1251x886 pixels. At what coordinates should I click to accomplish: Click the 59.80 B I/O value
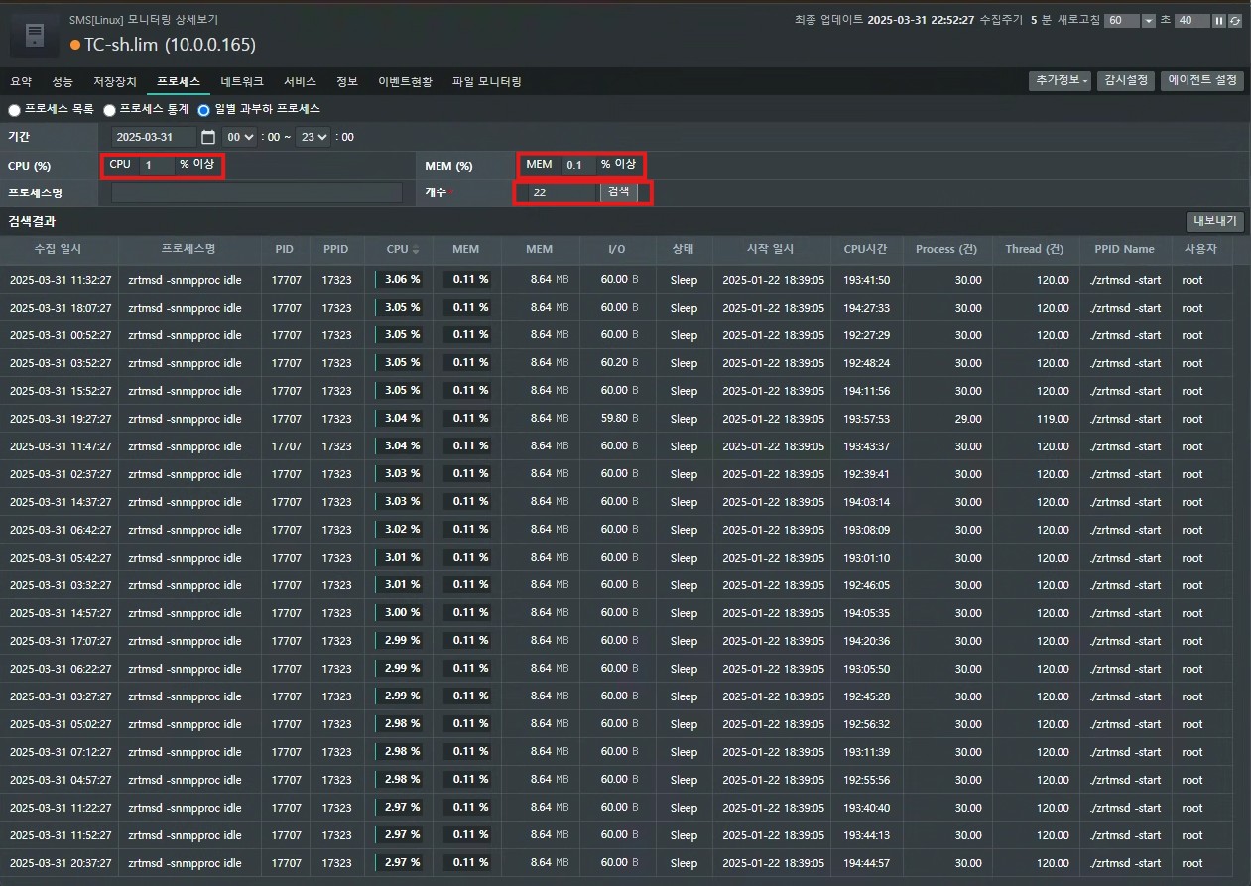coord(619,419)
